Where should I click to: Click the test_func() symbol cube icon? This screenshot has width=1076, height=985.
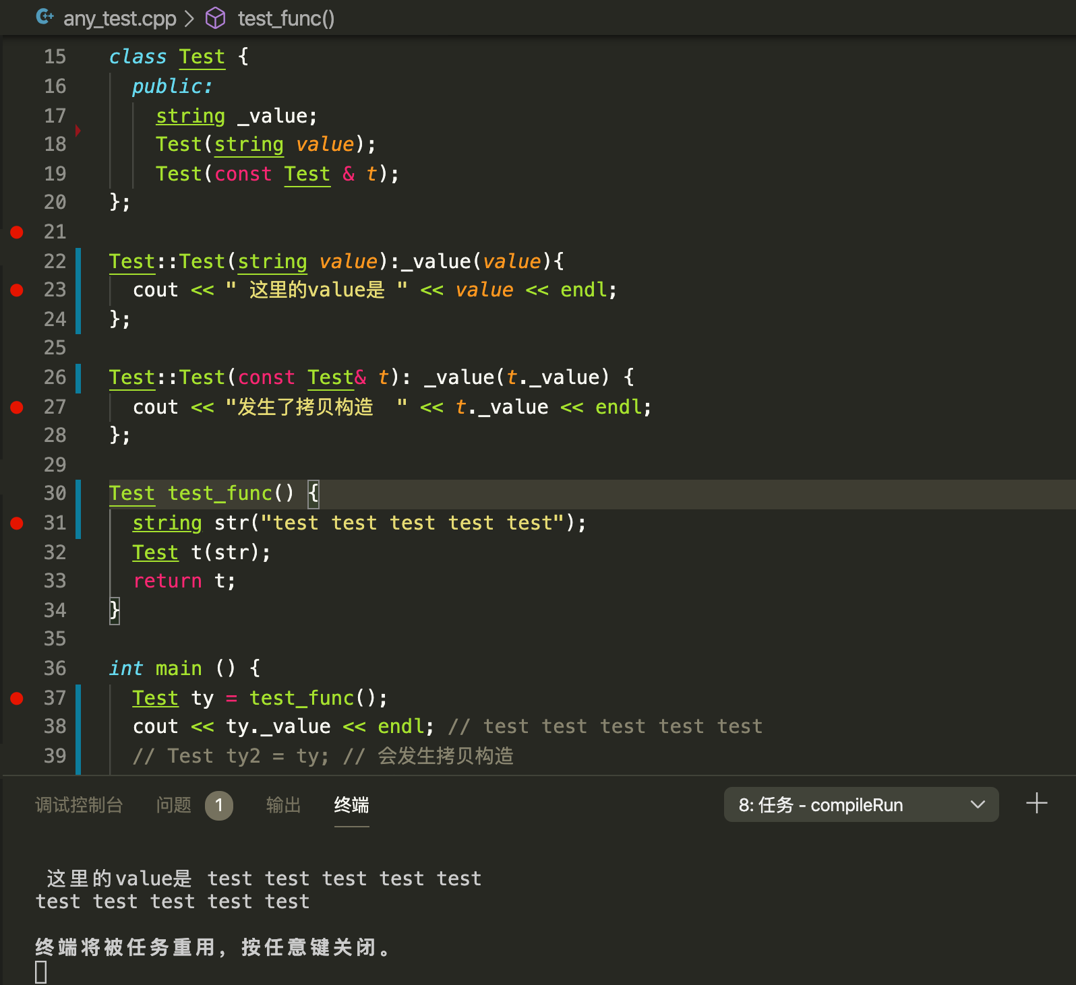(215, 18)
